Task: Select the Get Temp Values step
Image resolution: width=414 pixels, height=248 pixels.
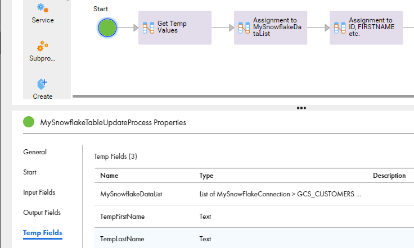Action: coord(175,27)
